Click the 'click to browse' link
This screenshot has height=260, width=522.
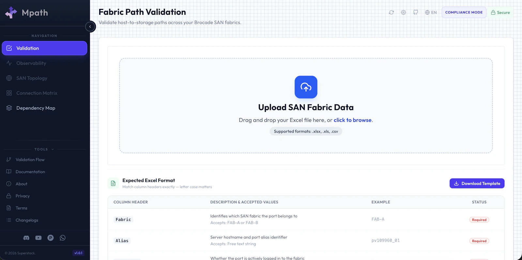(353, 120)
